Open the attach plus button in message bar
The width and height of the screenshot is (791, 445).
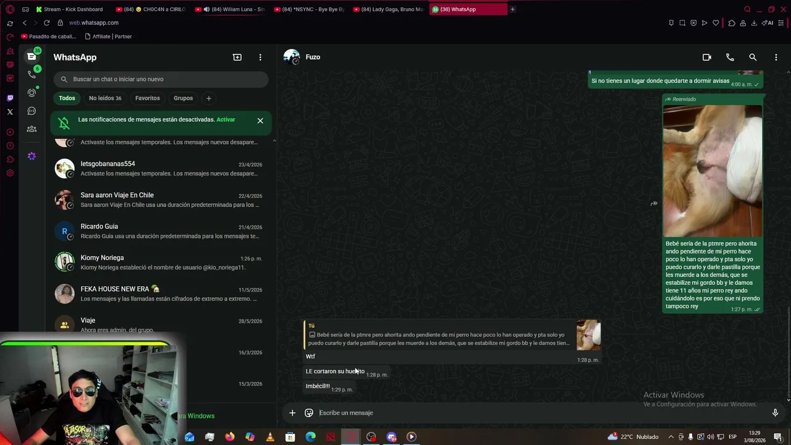(292, 413)
